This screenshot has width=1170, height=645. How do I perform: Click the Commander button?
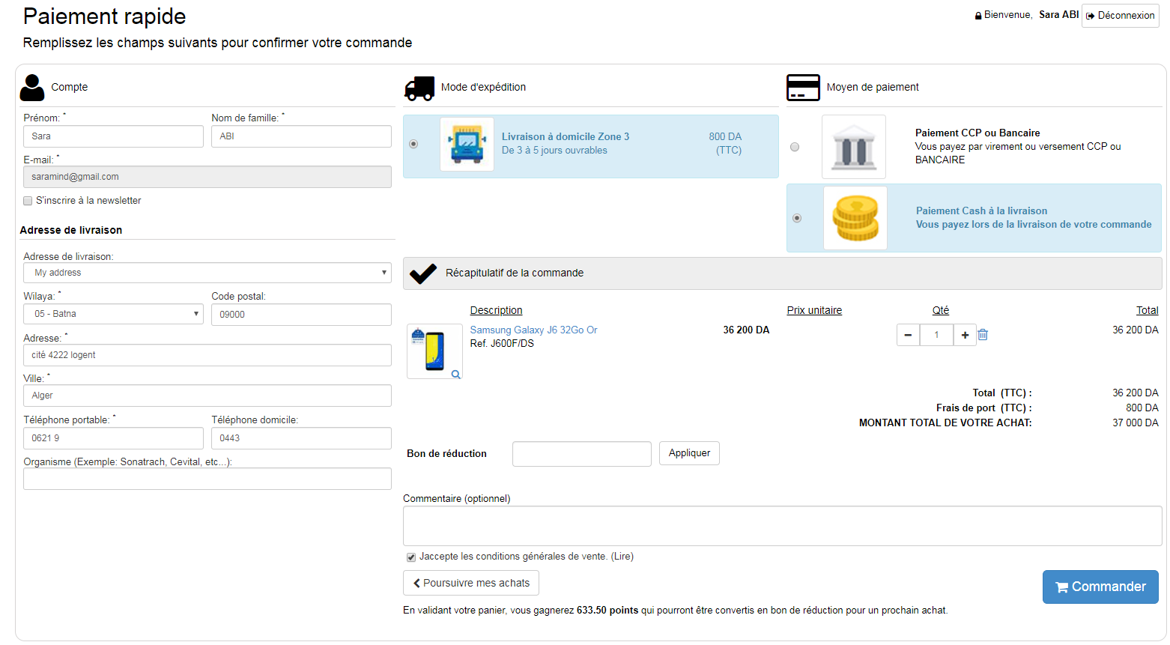(x=1100, y=587)
